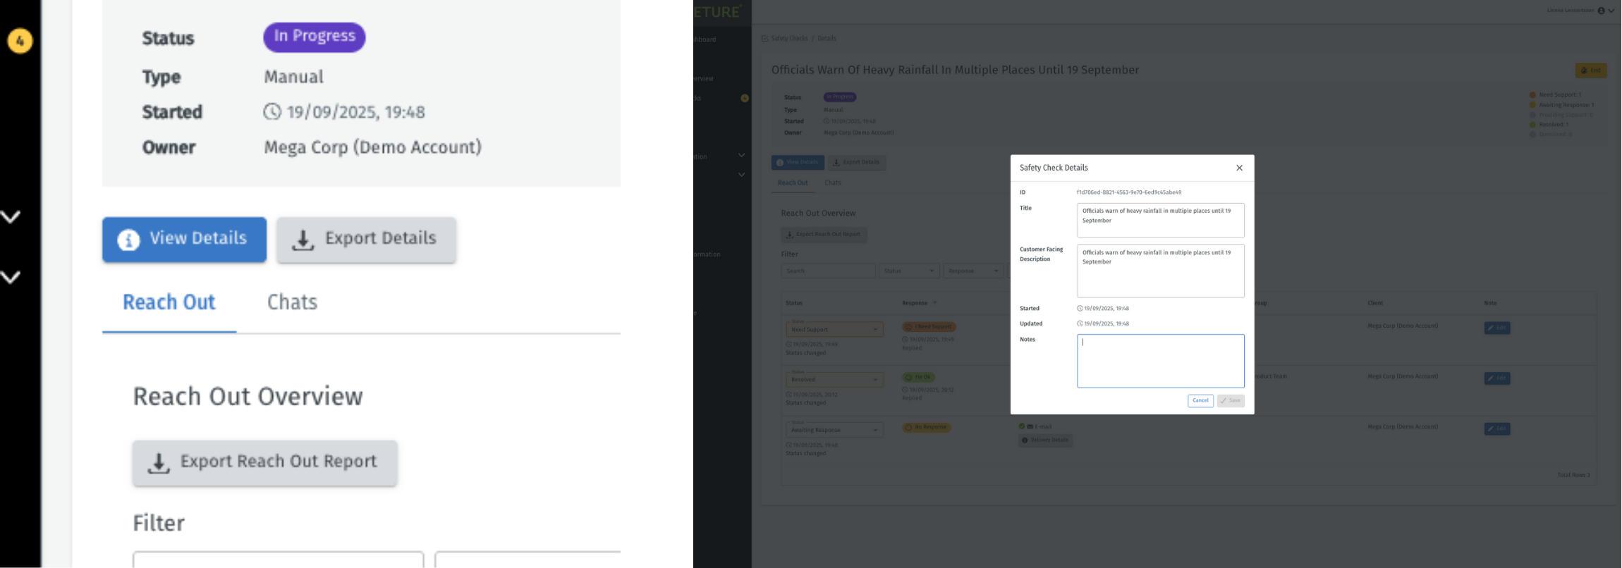This screenshot has height=568, width=1622.
Task: Click the download icon on the large Export Reach Out Report button
Action: coord(159,463)
